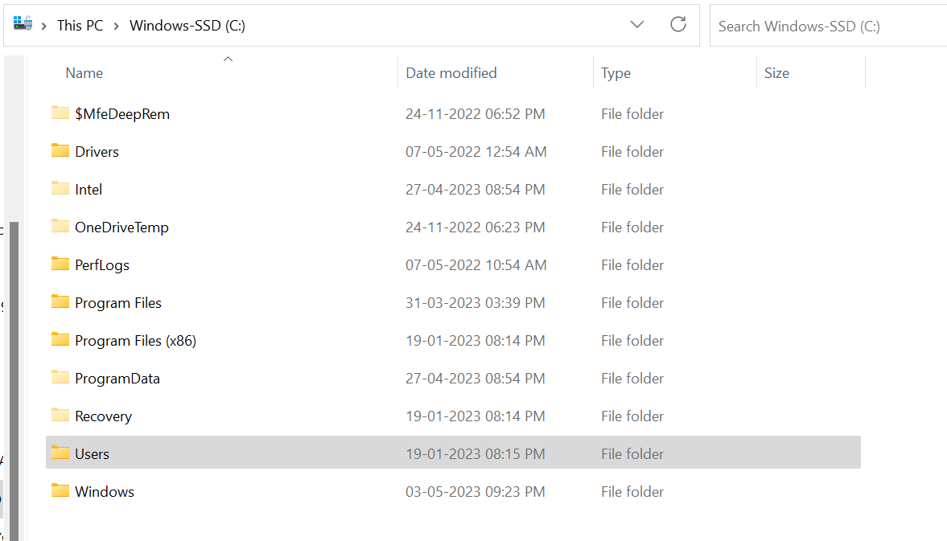
Task: Toggle the sort arrow on Name column
Action: 228,59
